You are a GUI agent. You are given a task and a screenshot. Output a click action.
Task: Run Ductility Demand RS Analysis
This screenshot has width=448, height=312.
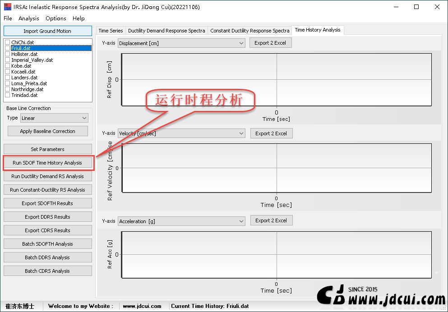point(48,176)
